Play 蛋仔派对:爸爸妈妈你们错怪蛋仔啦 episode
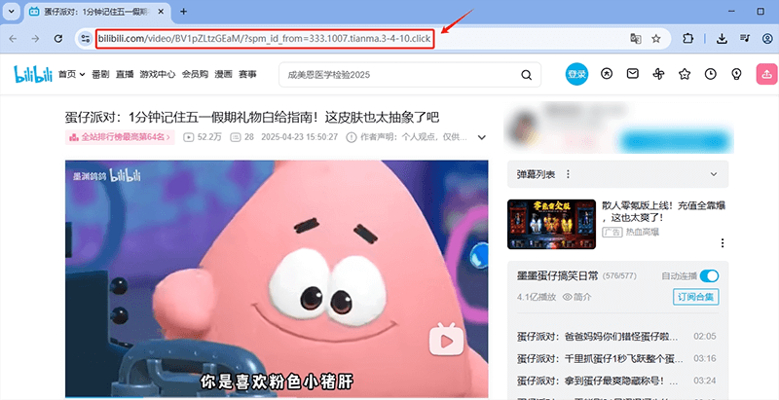 tap(616, 337)
